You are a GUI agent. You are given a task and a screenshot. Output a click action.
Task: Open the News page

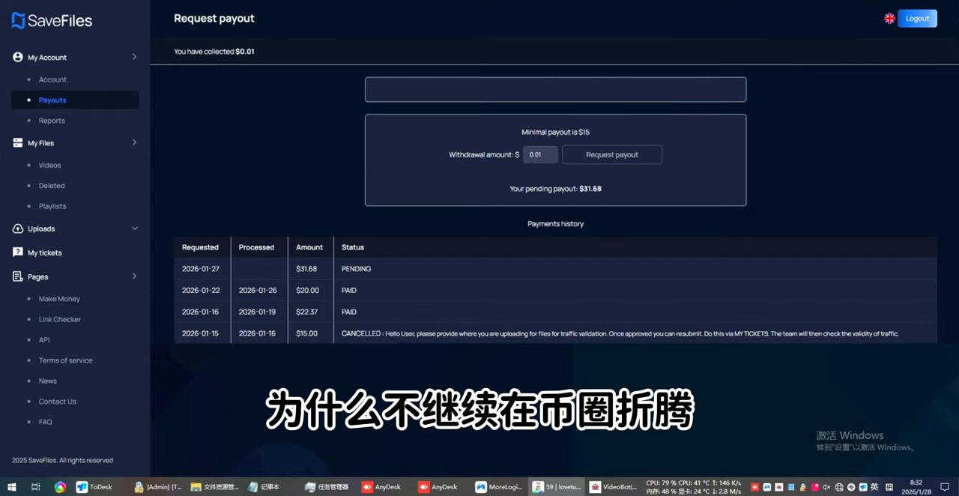[x=48, y=381]
